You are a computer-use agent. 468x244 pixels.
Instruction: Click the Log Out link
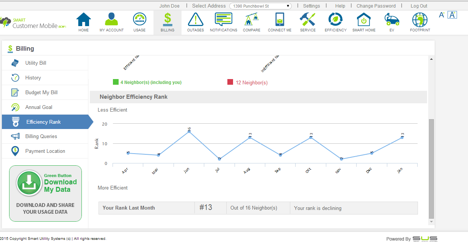pyautogui.click(x=419, y=6)
